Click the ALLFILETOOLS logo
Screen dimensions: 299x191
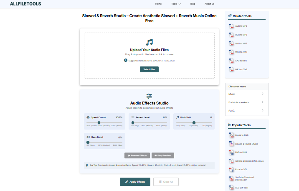click(x=25, y=4)
